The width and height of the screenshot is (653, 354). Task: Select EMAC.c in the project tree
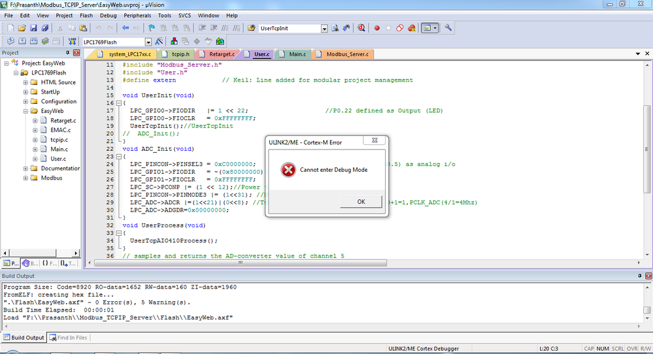click(61, 130)
